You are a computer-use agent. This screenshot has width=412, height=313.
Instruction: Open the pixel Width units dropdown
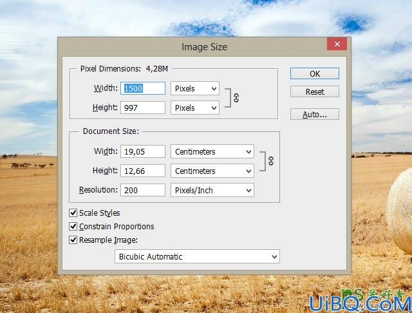195,89
